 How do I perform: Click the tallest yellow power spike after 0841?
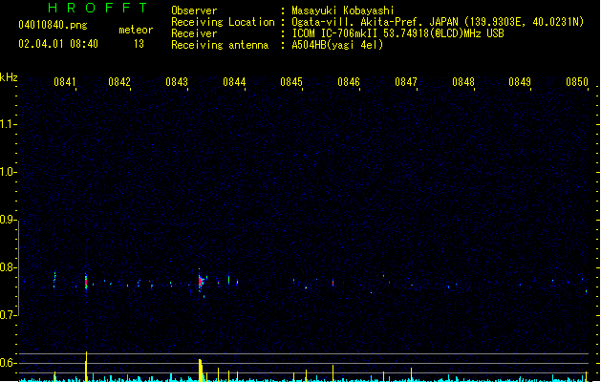point(86,366)
